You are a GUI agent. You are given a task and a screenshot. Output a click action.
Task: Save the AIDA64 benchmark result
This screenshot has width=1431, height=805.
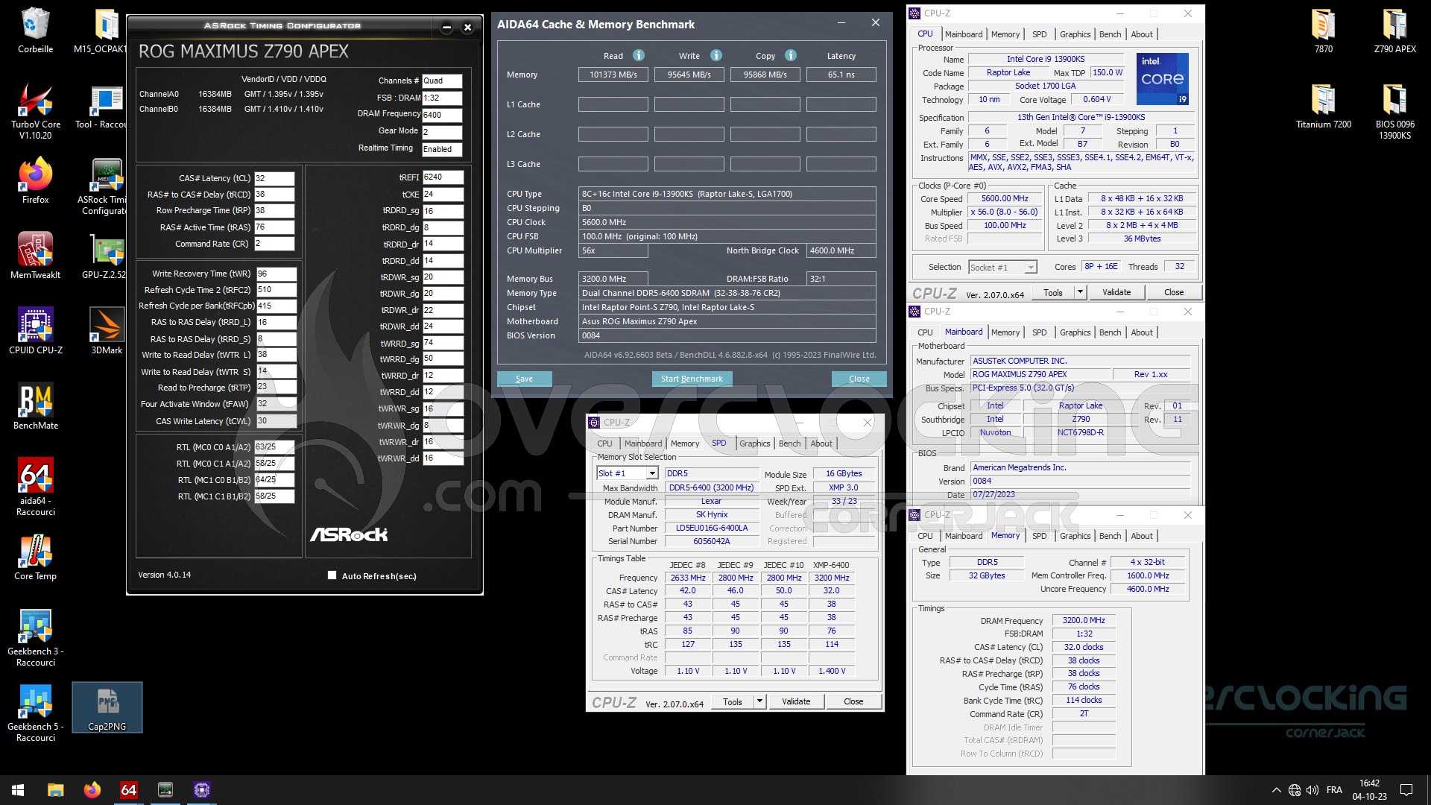(525, 379)
